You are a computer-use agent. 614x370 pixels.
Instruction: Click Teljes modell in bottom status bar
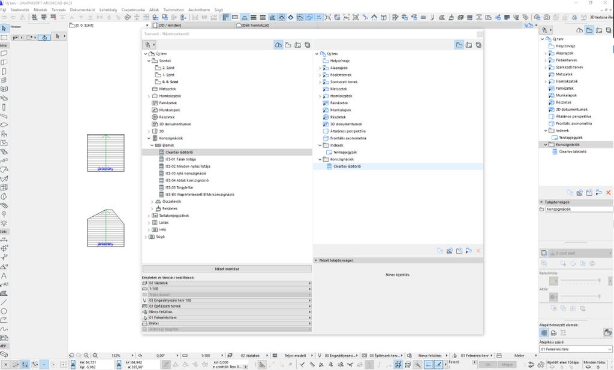tap(295, 356)
